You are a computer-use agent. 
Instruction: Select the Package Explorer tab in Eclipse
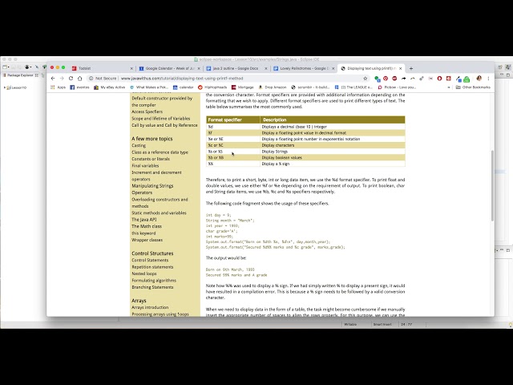20,75
